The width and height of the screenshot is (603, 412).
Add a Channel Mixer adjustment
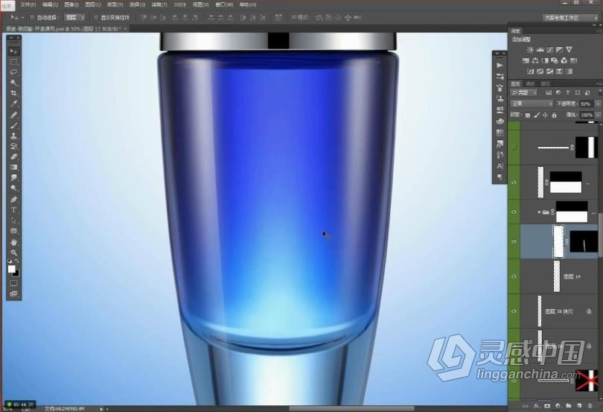564,60
